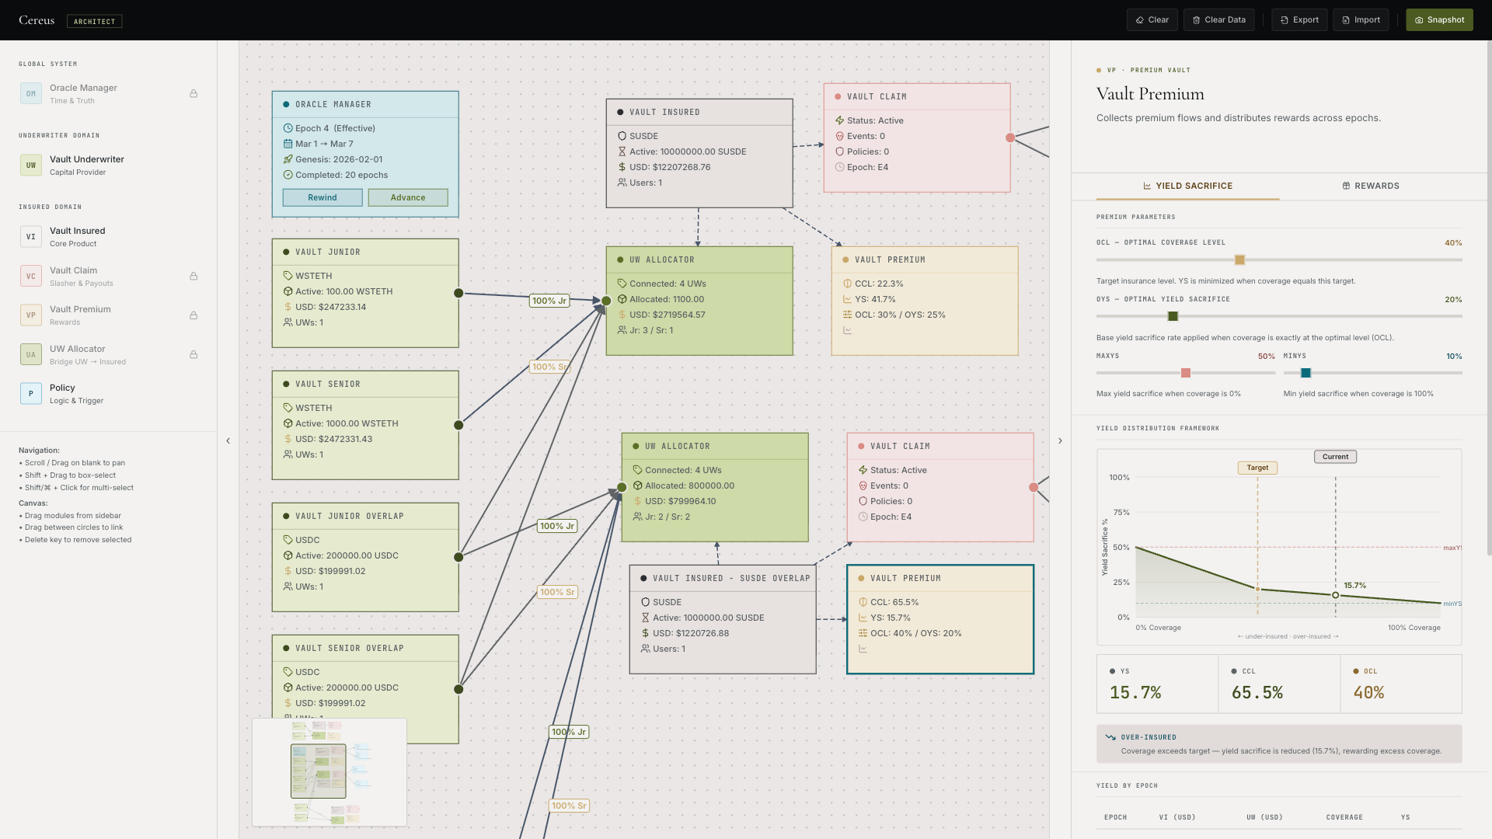Click the COVERAGE column header
Image resolution: width=1492 pixels, height=839 pixels.
1344,817
